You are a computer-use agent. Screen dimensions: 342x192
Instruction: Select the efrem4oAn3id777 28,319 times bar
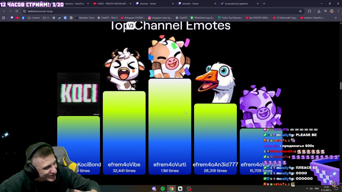click(215, 139)
